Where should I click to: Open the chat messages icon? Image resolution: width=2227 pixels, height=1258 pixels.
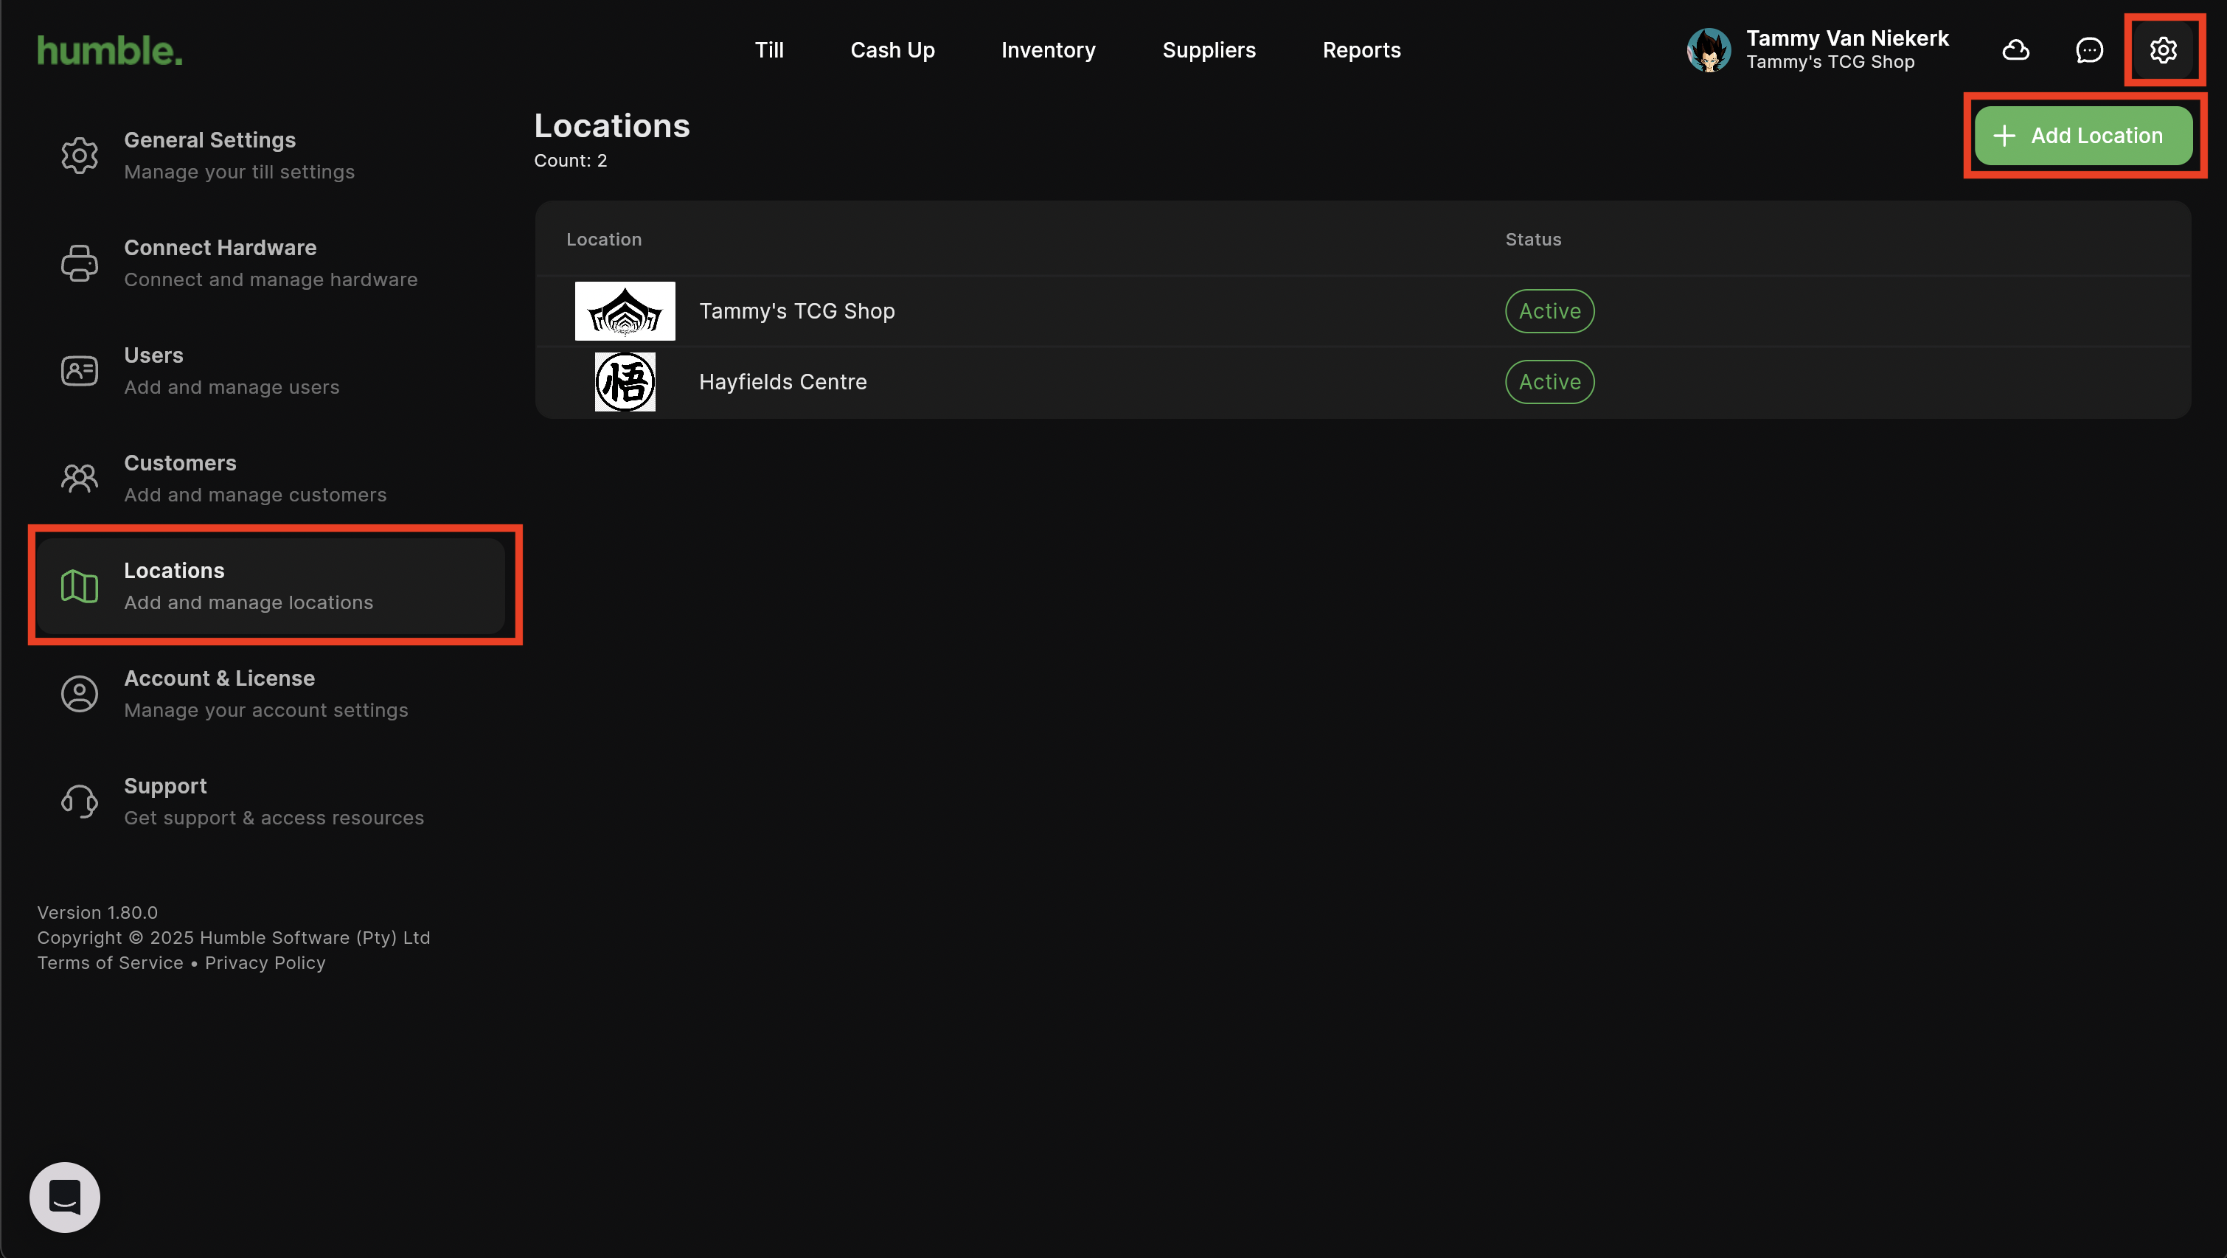[2088, 50]
